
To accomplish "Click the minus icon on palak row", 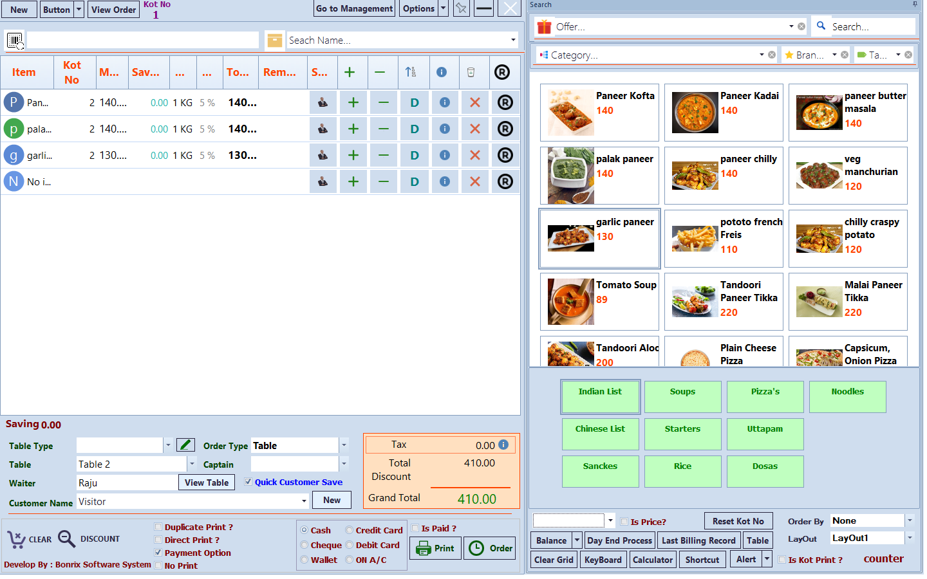I will click(384, 129).
